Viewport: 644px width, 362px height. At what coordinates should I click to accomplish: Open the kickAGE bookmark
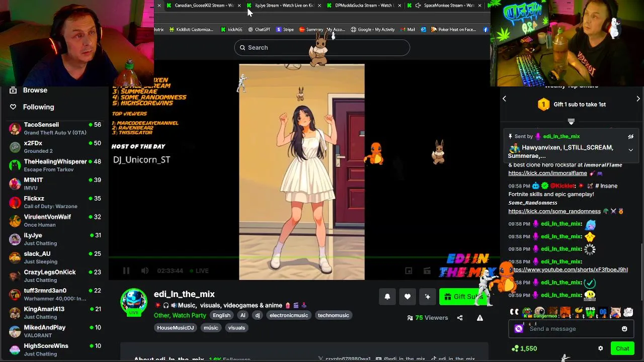click(231, 30)
